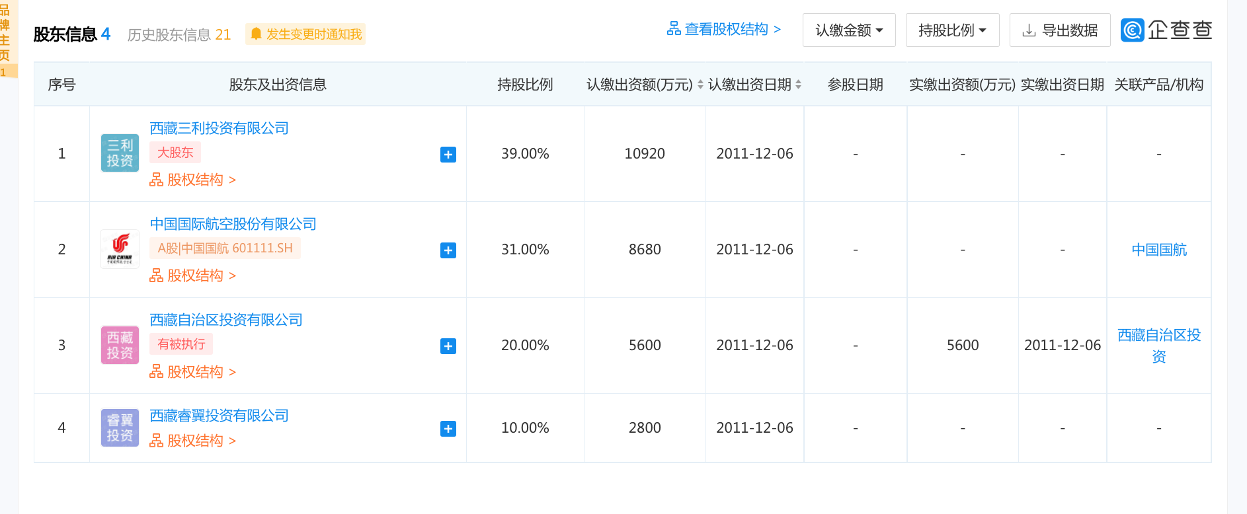The height and width of the screenshot is (514, 1247).
Task: Click the 有被执行 tag
Action: pyautogui.click(x=181, y=344)
